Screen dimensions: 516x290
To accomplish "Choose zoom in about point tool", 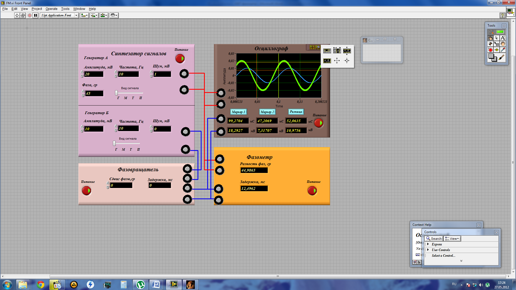I will tap(337, 61).
